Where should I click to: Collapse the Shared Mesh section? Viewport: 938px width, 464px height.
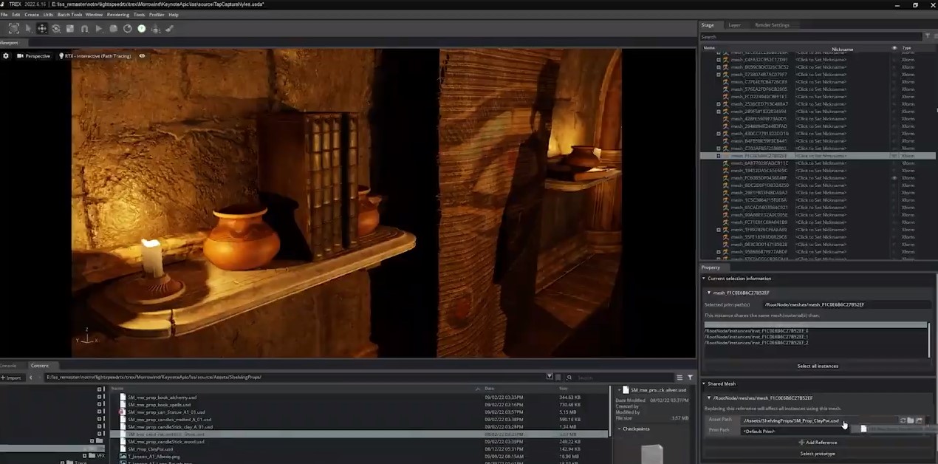(x=704, y=383)
